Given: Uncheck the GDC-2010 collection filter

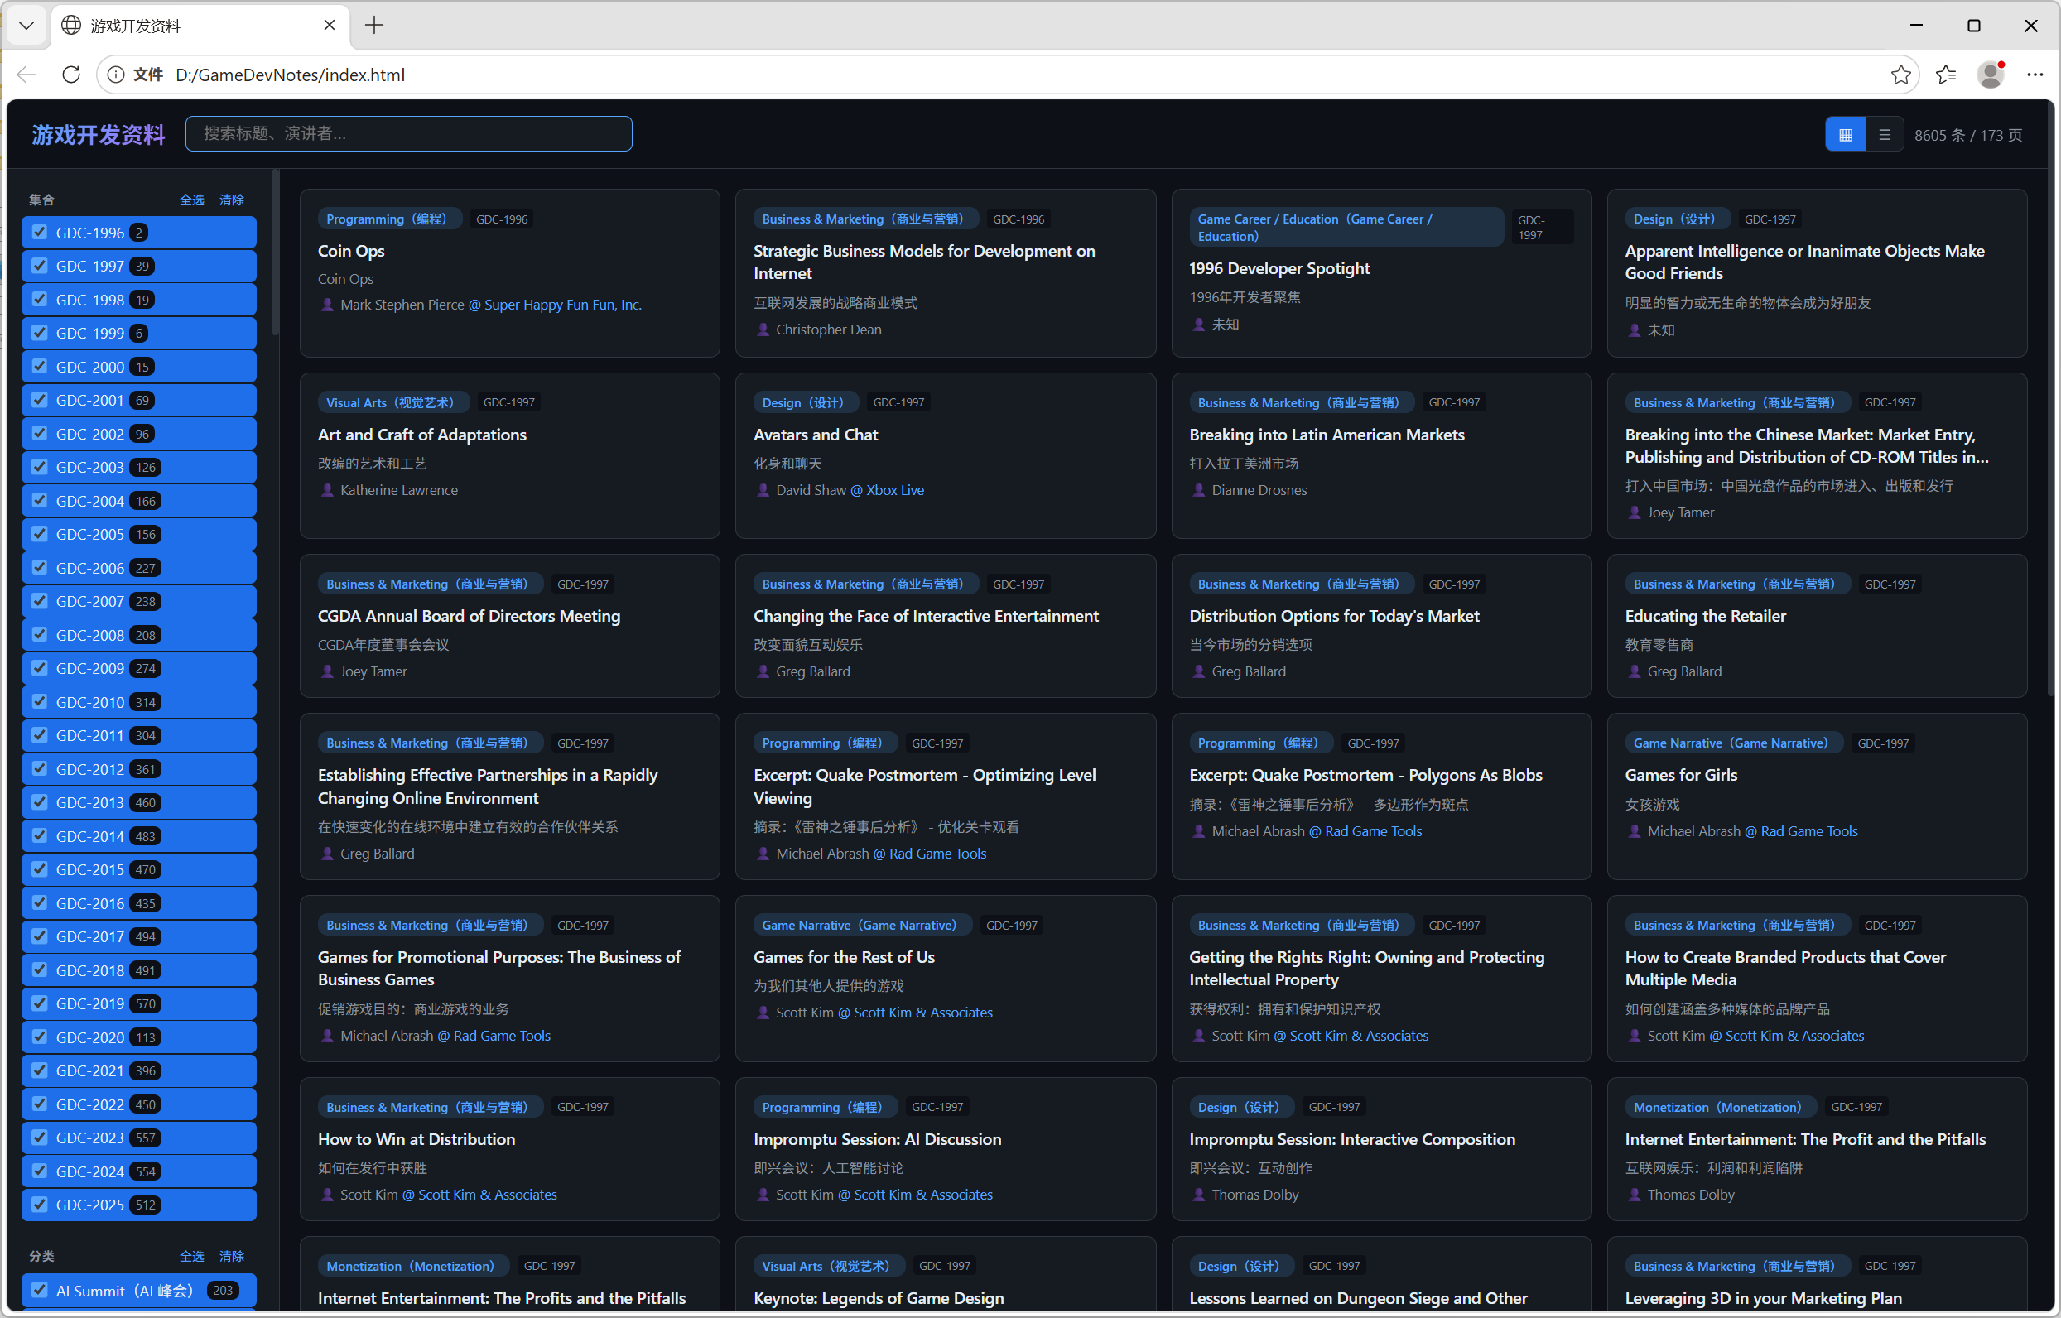Looking at the screenshot, I should click(40, 702).
